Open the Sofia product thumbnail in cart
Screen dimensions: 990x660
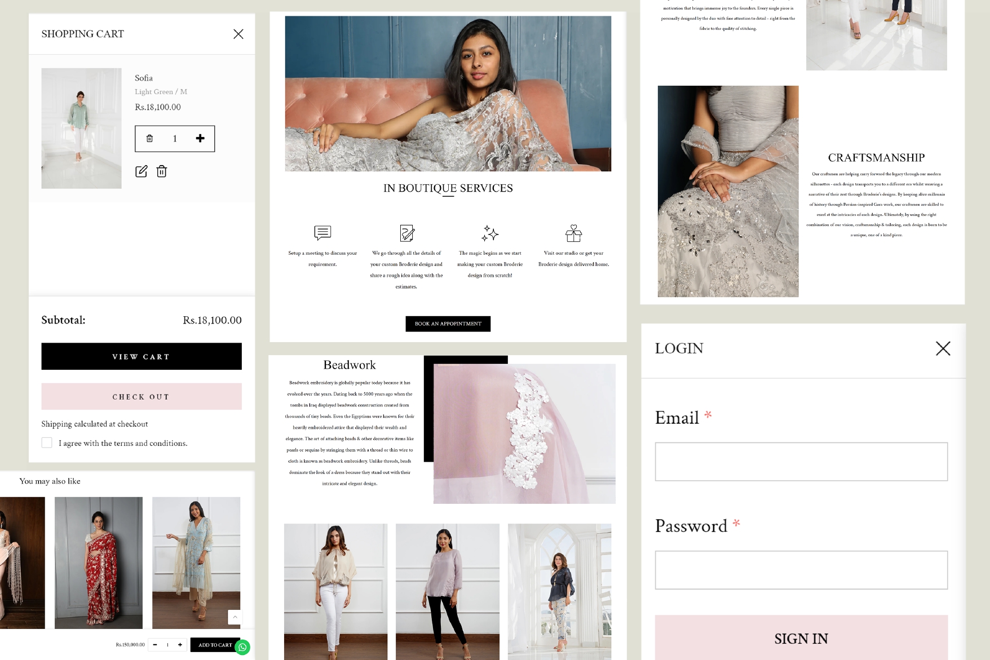[81, 129]
